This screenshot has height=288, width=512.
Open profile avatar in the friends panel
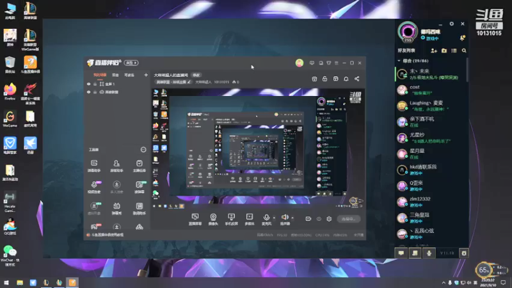click(408, 31)
